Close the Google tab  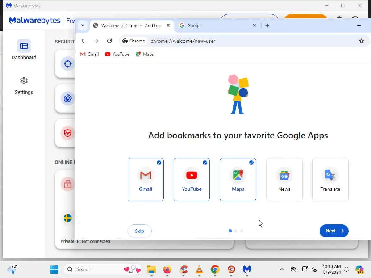(254, 25)
